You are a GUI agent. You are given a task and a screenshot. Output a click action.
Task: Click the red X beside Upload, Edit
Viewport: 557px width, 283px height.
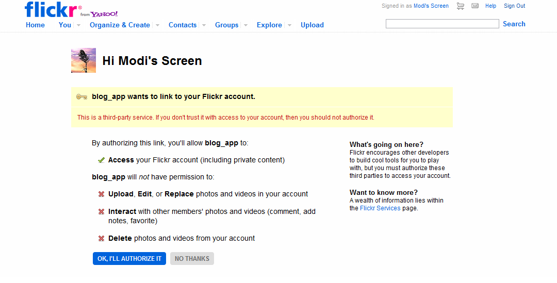101,194
